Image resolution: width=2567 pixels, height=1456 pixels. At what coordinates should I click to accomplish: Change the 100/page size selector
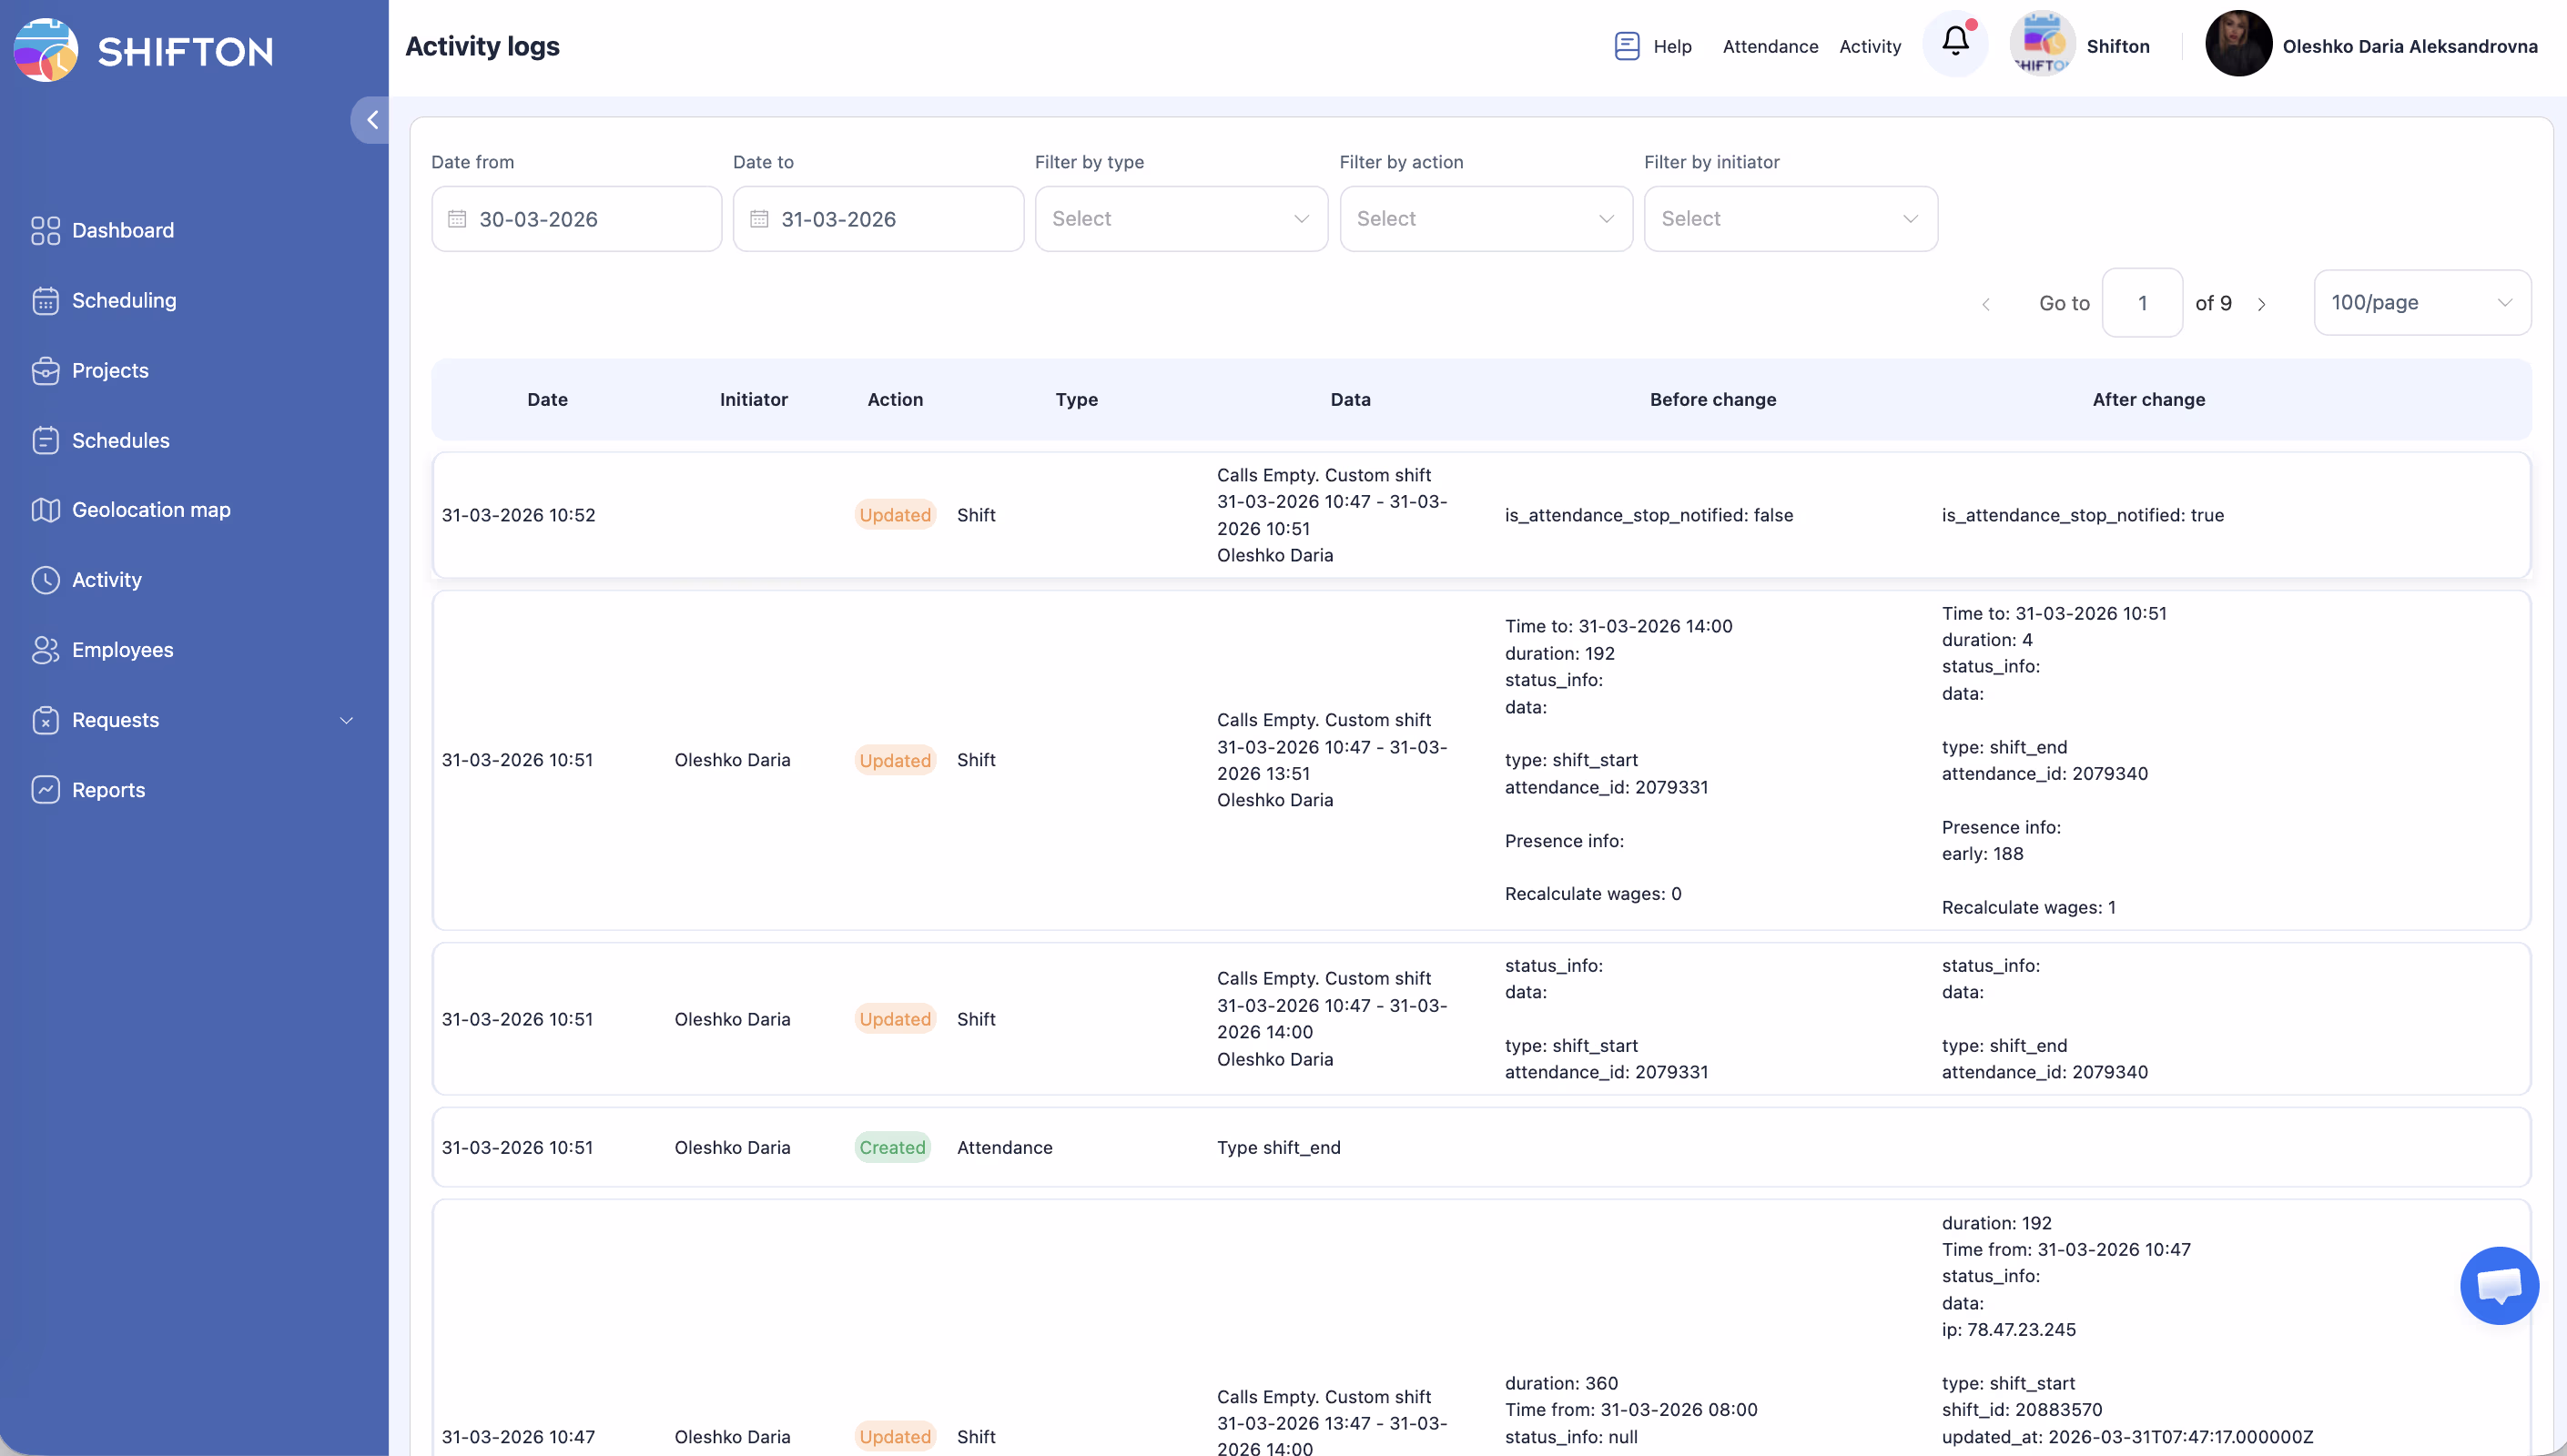tap(2421, 303)
